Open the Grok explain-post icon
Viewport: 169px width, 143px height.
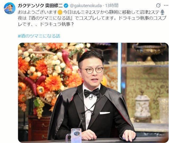(158, 5)
